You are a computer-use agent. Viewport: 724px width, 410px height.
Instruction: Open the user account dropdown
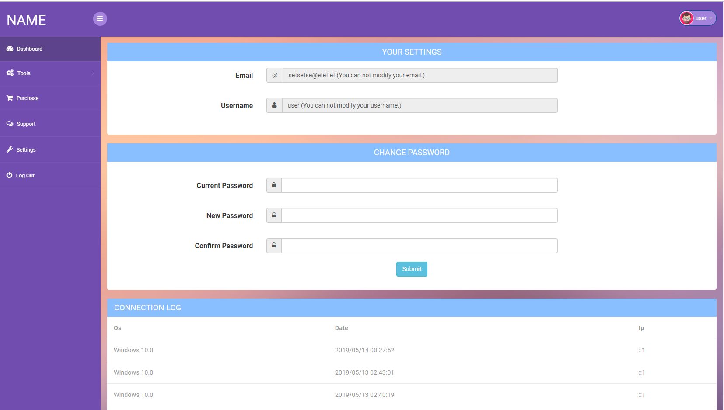(x=697, y=18)
